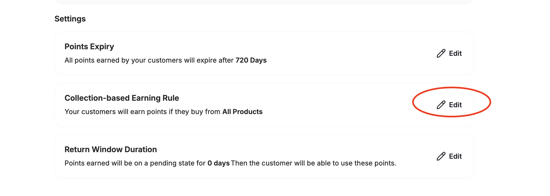Click the bold text 720 Days
The width and height of the screenshot is (550, 196).
tap(251, 60)
